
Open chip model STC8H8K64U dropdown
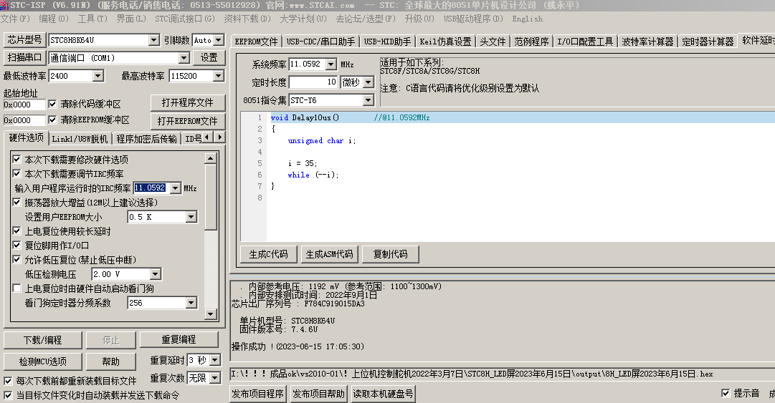coord(153,40)
